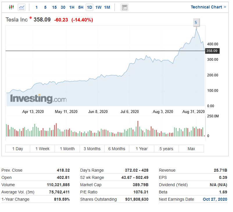Image resolution: width=233 pixels, height=212 pixels.
Task: Click the 1-Year Change value 819.59%
Action: [62, 199]
